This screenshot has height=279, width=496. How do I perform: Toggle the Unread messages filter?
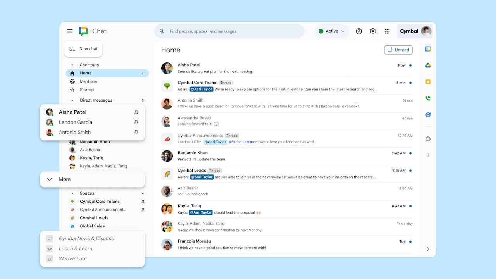click(398, 50)
